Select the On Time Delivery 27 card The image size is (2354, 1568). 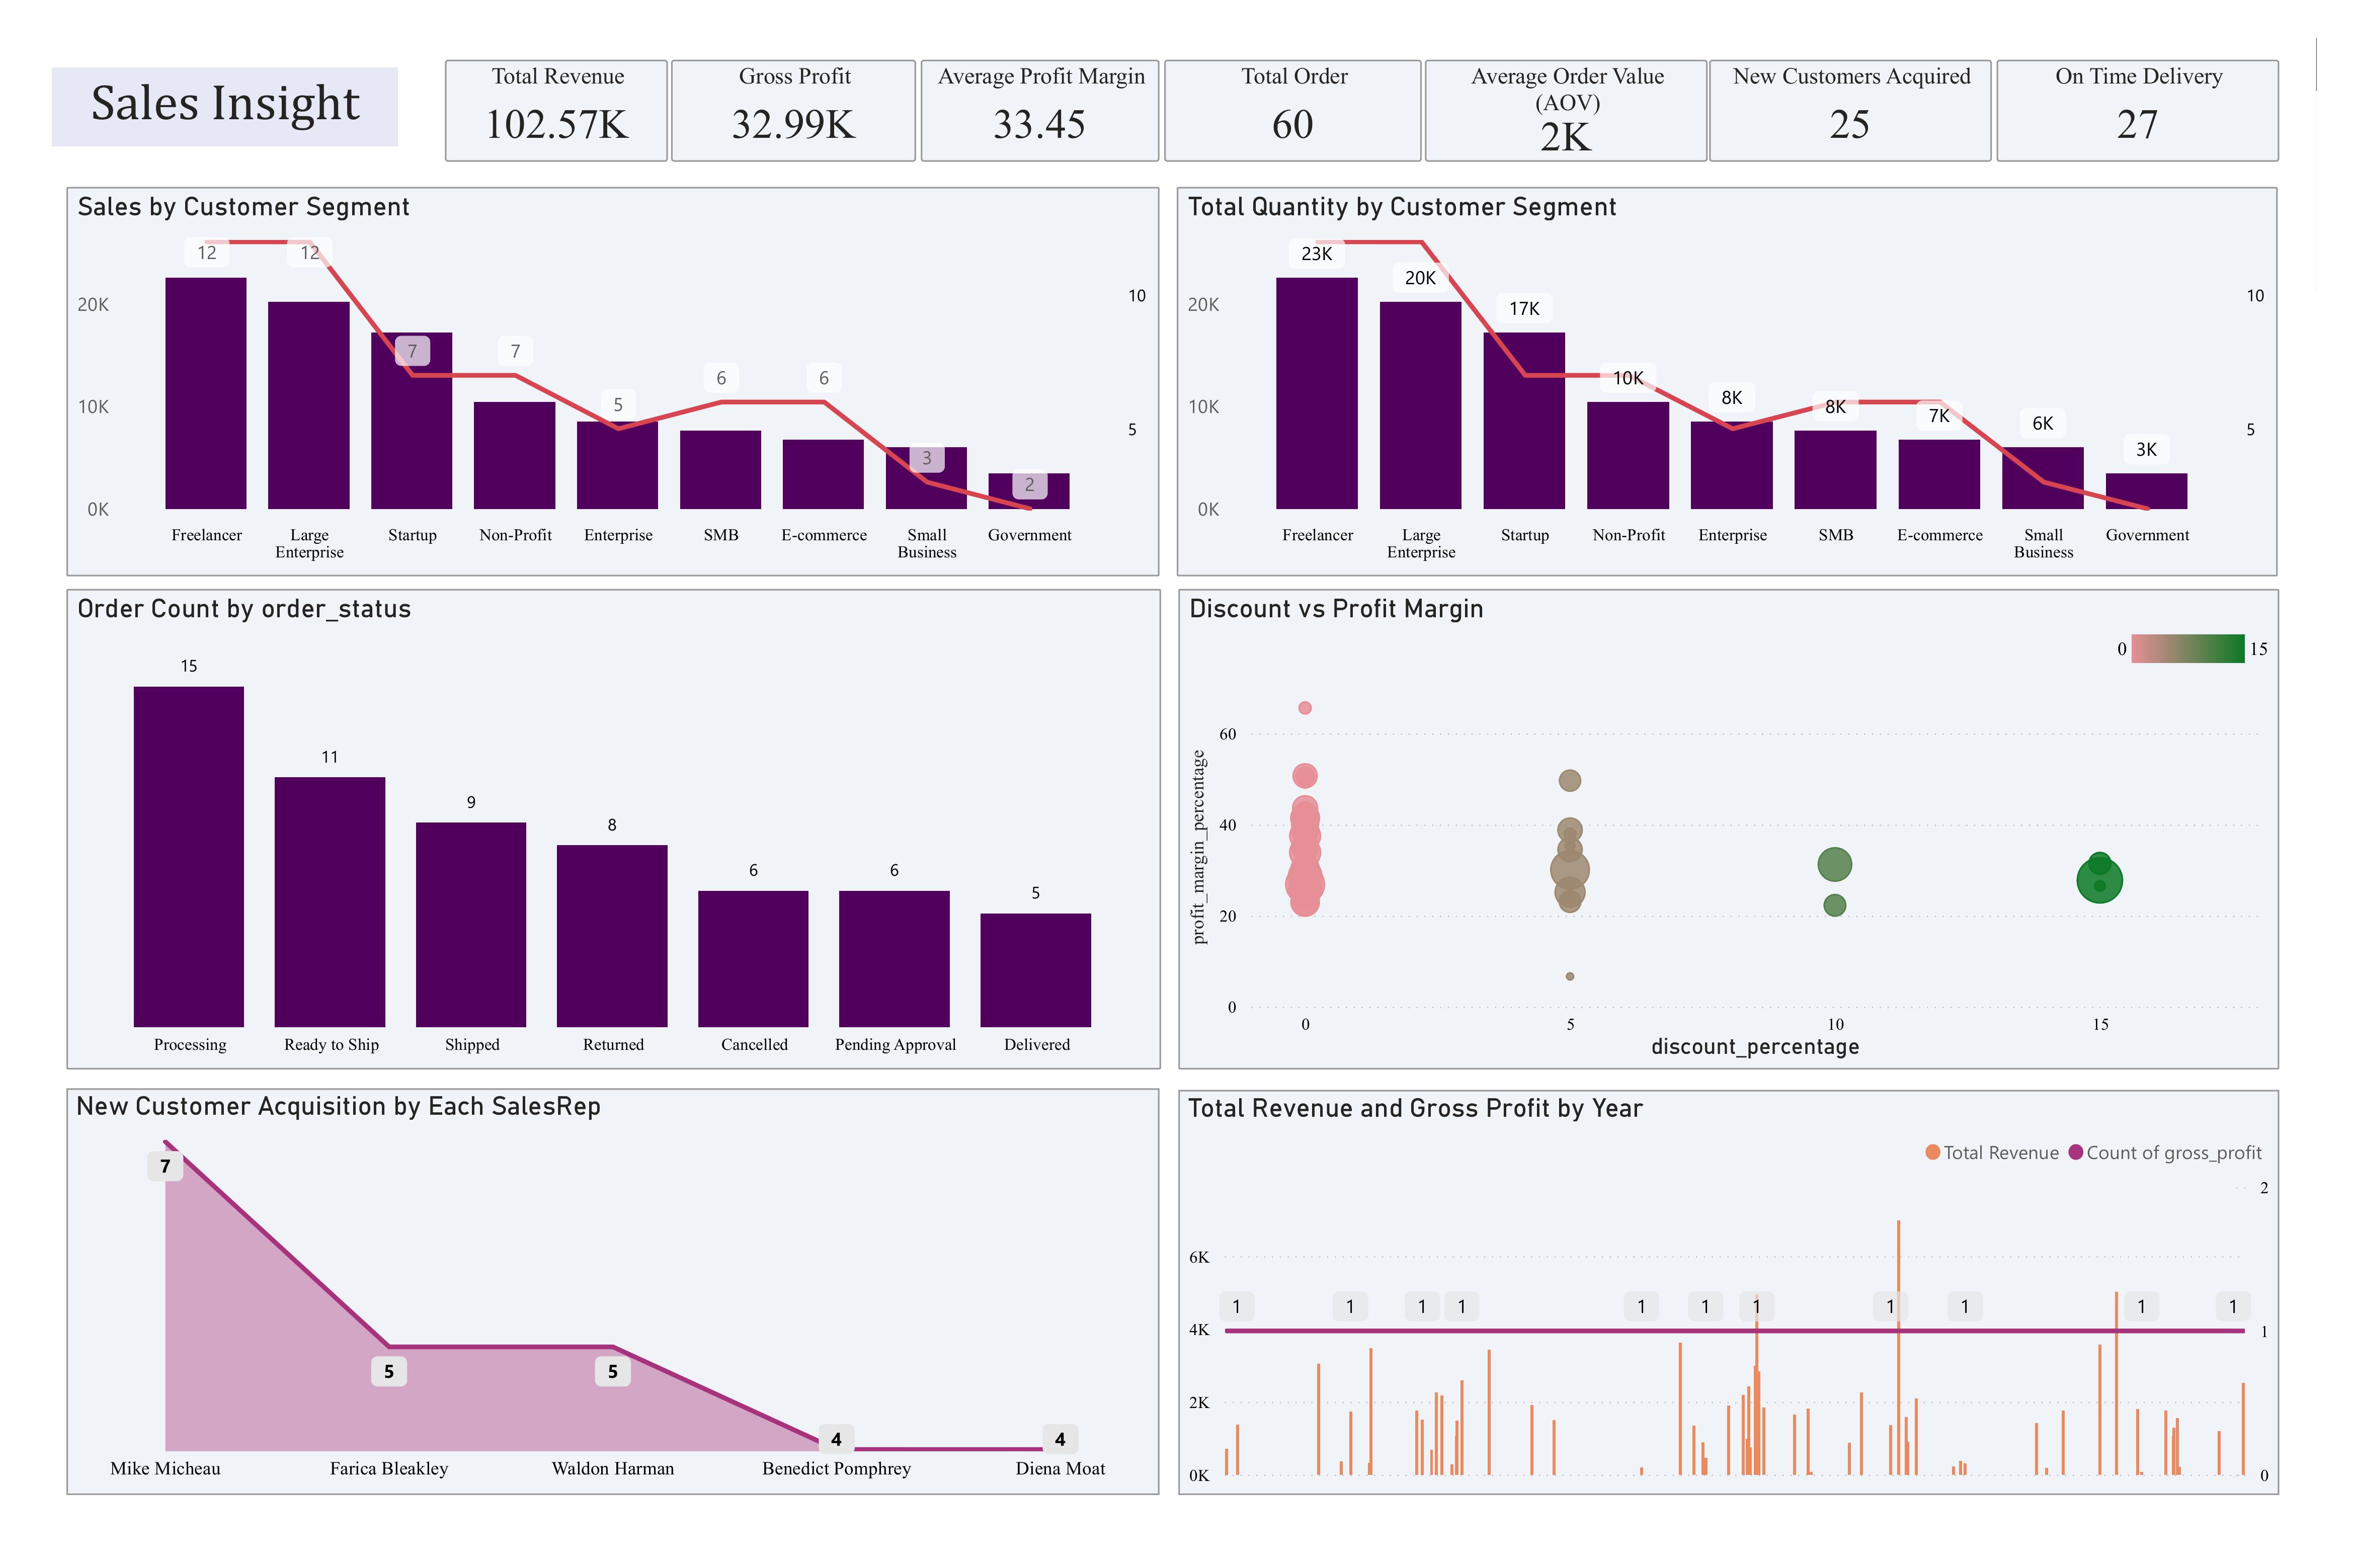(2137, 110)
